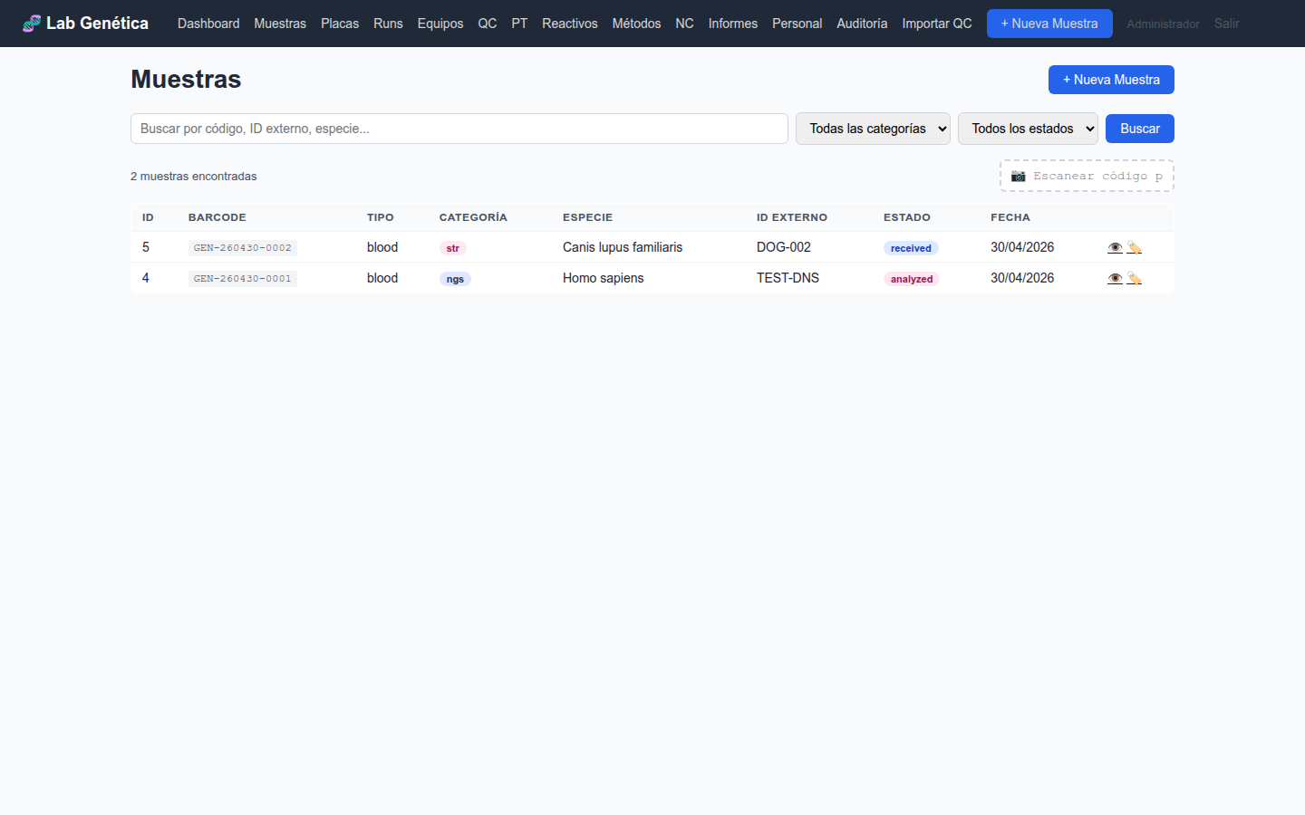Viewport: 1305px width, 815px height.
Task: Click the navbar + Nueva Muestra button
Action: pos(1049,24)
